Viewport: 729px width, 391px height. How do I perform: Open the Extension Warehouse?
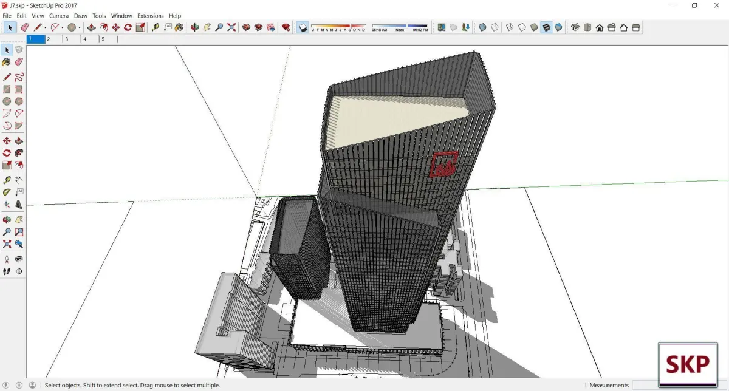click(258, 27)
